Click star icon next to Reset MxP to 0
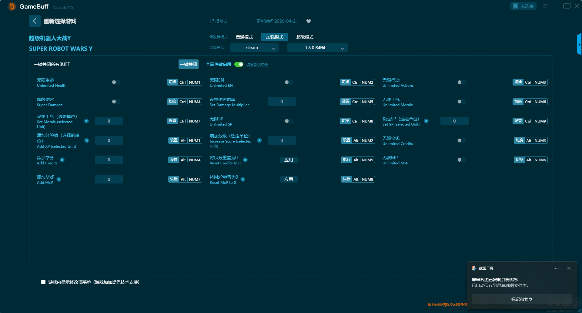 pyautogui.click(x=243, y=179)
